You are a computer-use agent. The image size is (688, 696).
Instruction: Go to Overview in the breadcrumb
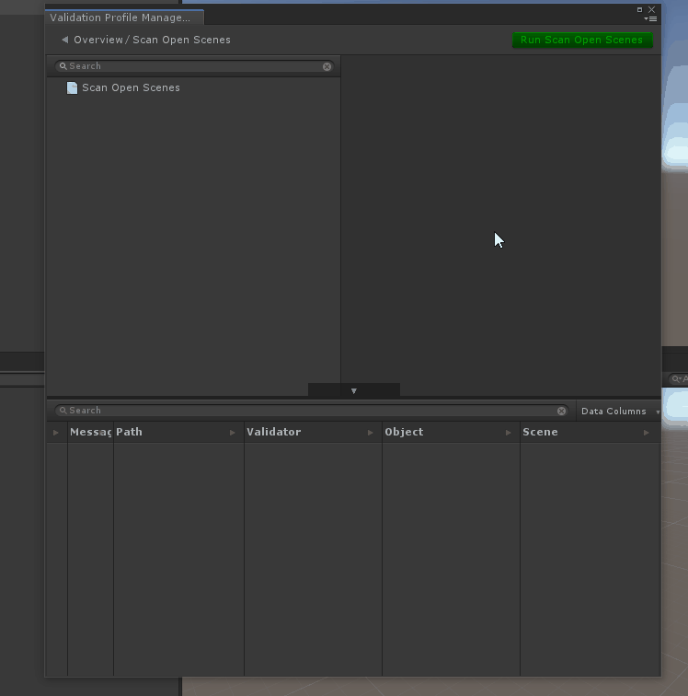click(97, 40)
